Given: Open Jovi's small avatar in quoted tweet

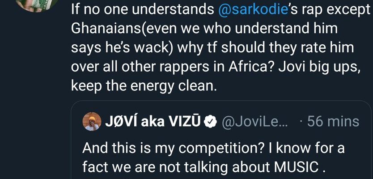Looking at the screenshot, I should (x=91, y=122).
